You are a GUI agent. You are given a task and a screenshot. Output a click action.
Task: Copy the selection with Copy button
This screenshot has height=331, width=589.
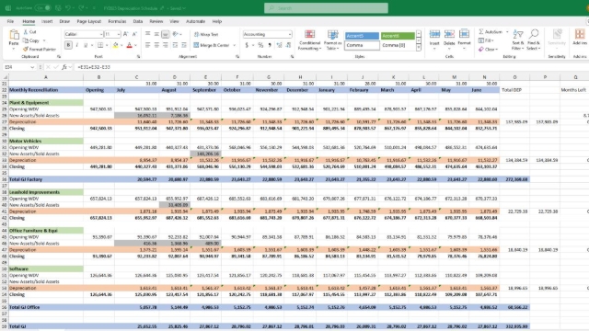(x=31, y=40)
